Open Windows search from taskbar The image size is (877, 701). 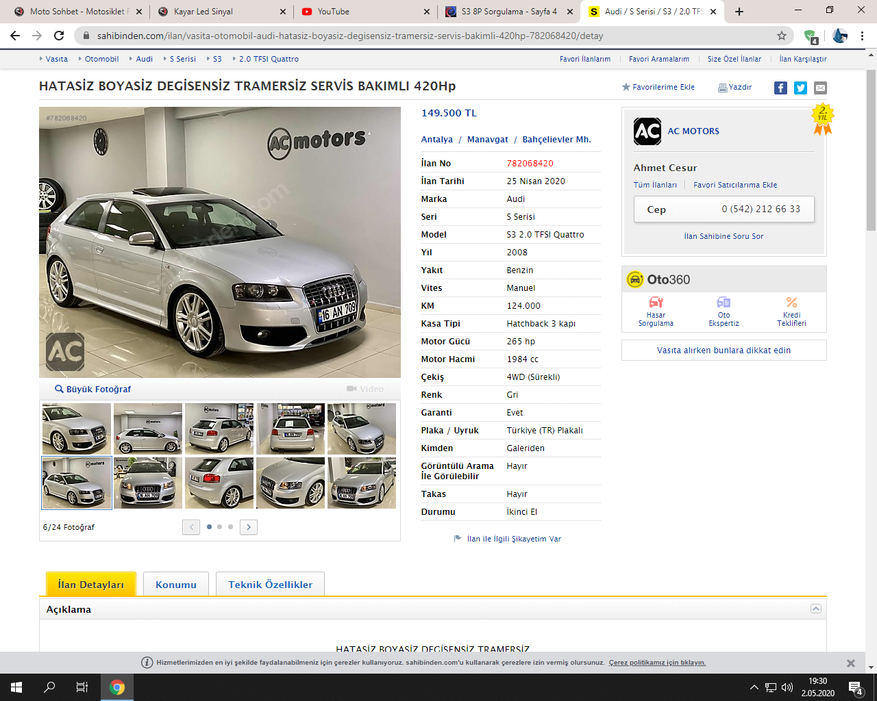49,687
